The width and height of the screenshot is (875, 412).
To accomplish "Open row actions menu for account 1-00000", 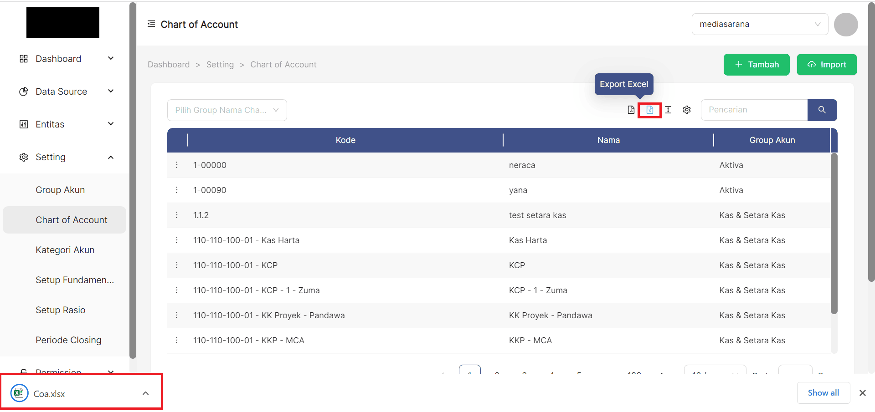I will [177, 165].
